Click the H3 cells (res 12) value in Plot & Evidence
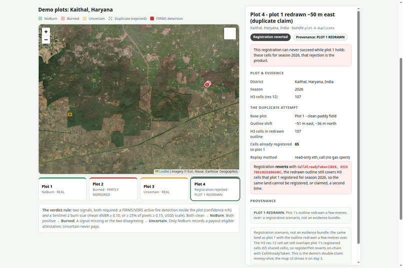 tap(298, 97)
